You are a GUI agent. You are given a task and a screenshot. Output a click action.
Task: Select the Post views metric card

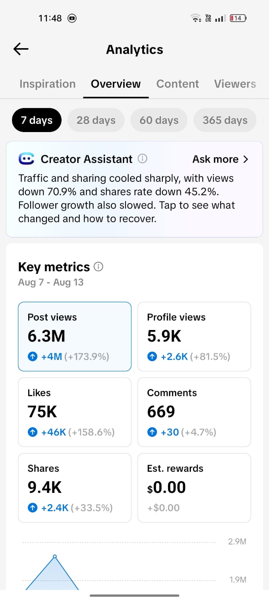[75, 336]
